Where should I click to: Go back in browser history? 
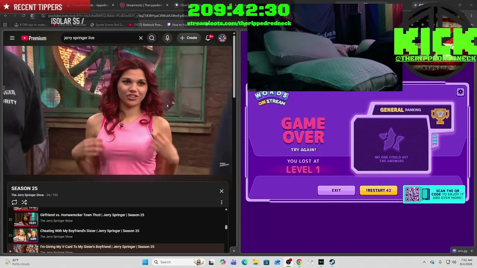point(6,16)
